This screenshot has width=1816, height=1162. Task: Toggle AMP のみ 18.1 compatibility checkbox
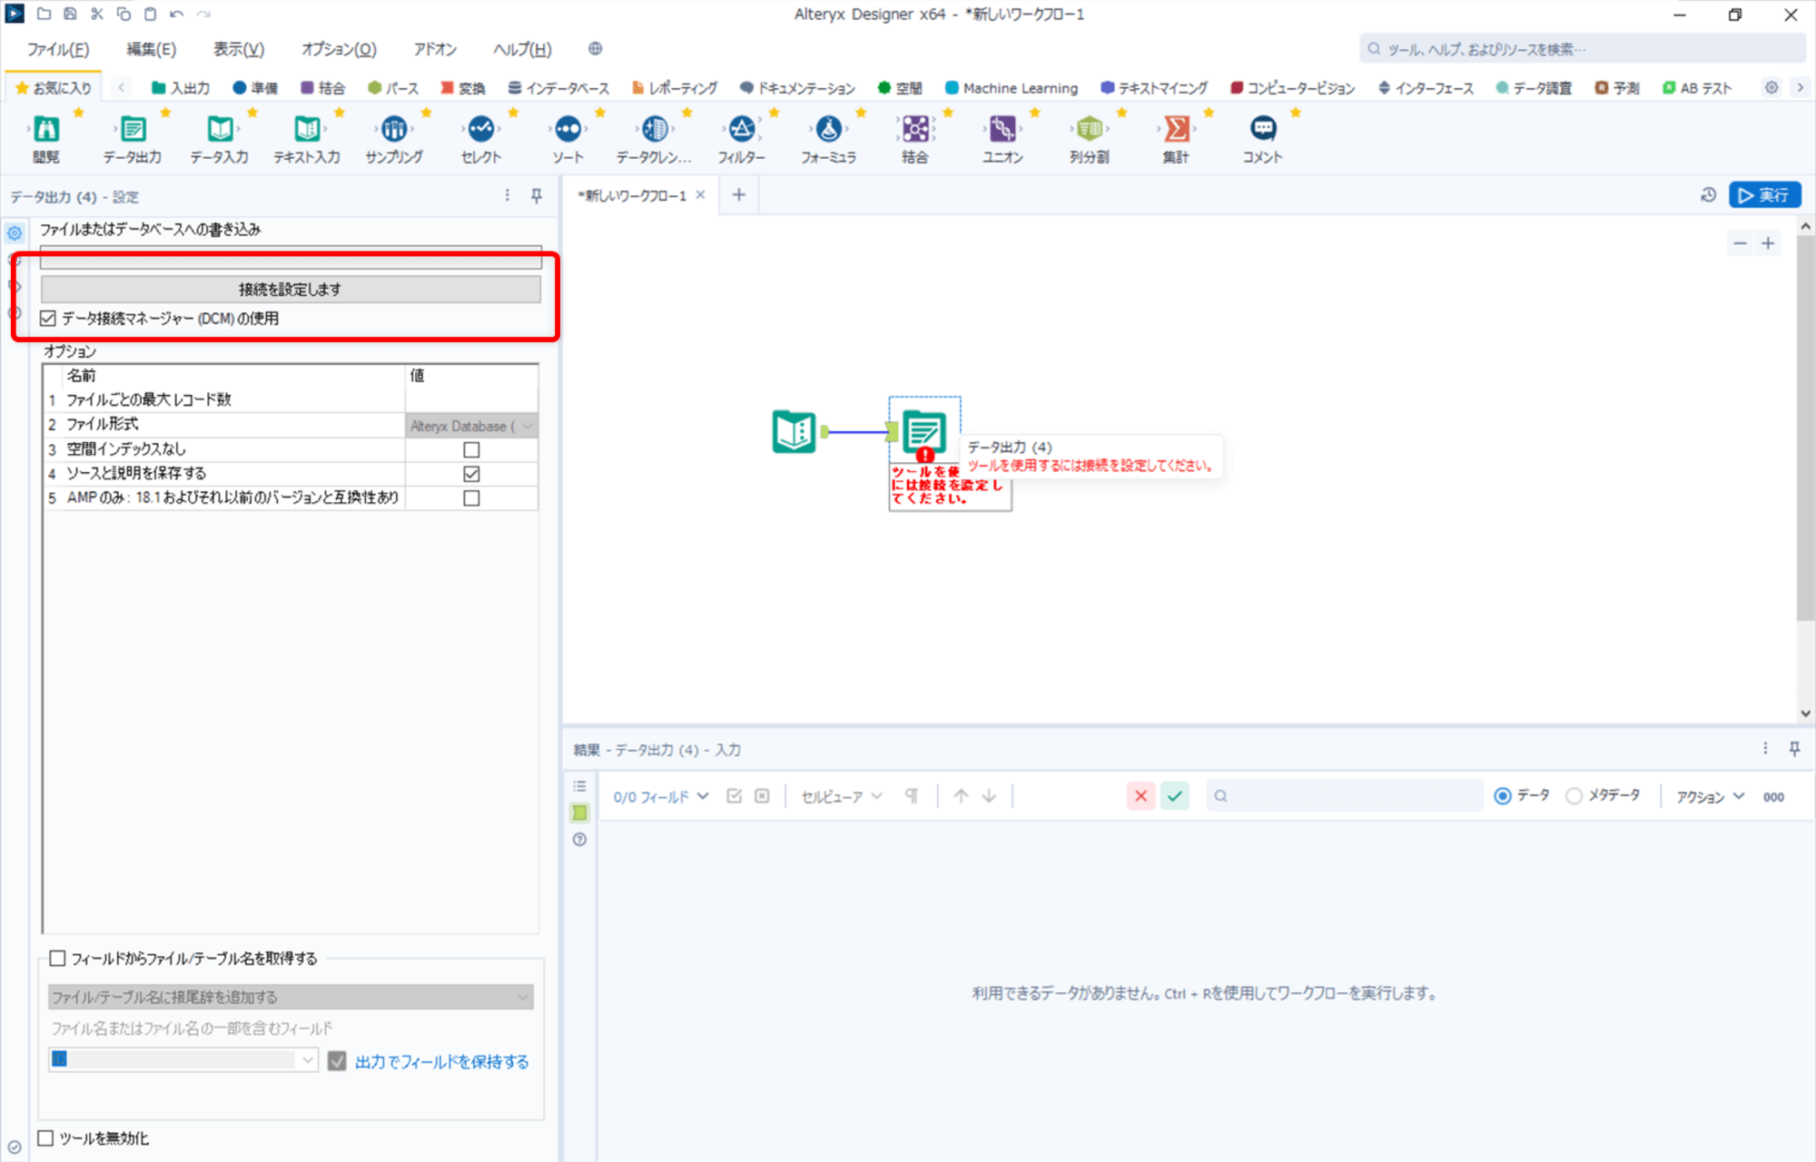click(471, 498)
